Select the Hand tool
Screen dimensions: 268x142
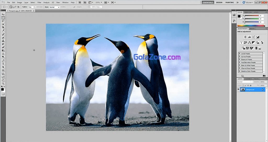(3, 80)
